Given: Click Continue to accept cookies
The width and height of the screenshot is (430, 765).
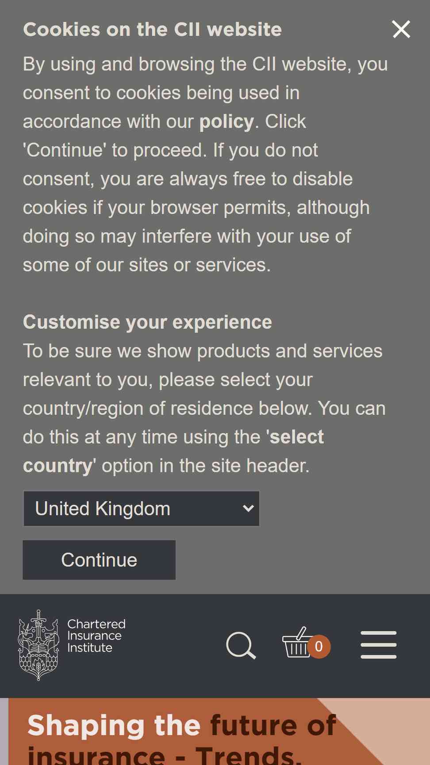Looking at the screenshot, I should pyautogui.click(x=99, y=560).
